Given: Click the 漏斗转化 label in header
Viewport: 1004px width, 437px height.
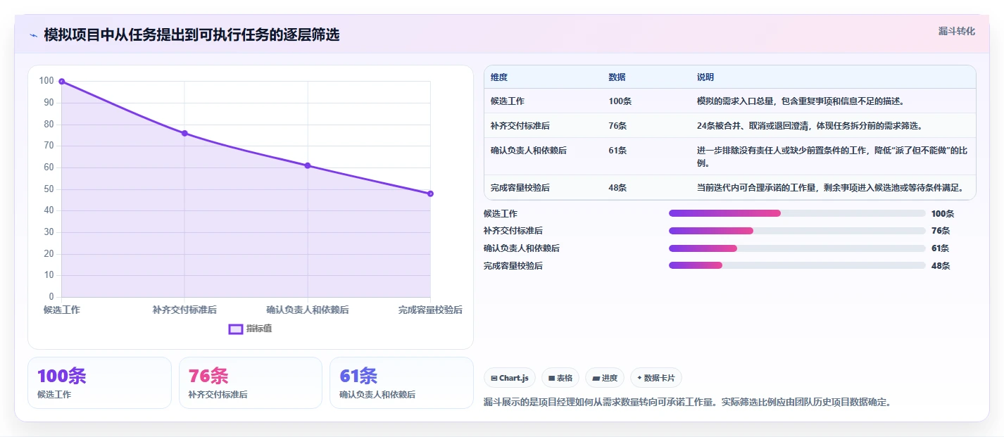Looking at the screenshot, I should pyautogui.click(x=957, y=31).
